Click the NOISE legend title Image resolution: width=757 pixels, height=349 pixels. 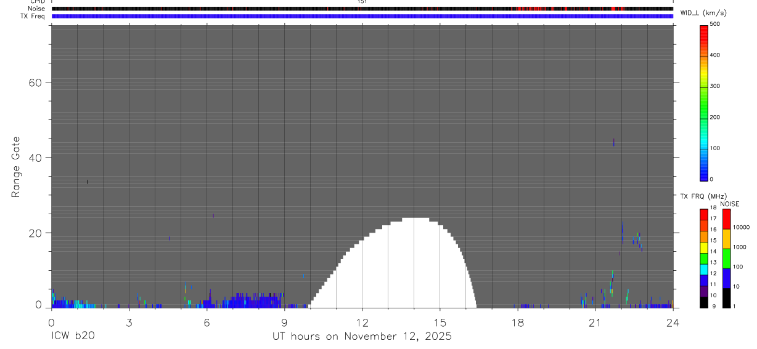730,204
